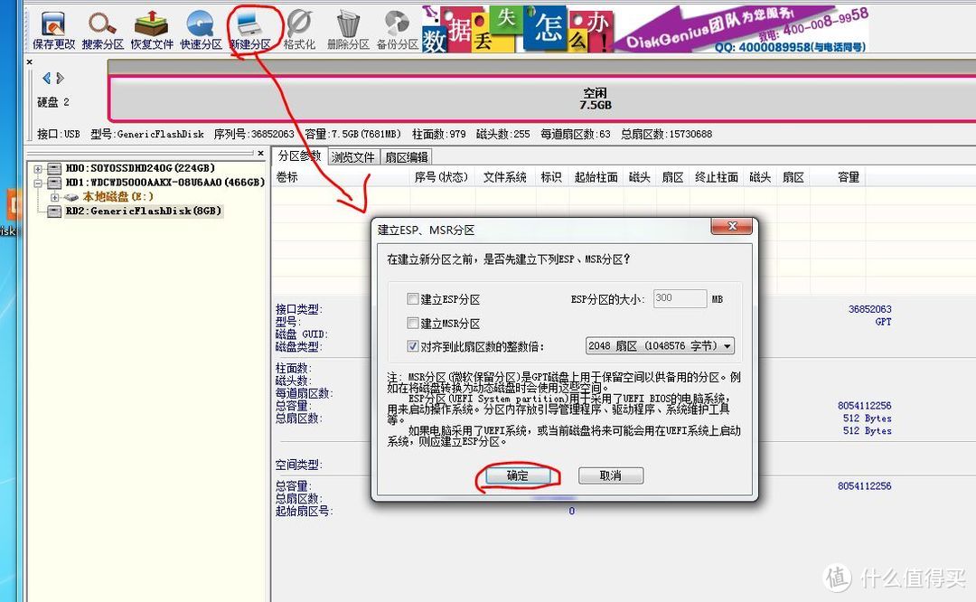
Task: Click the ESP partition size input field
Action: pos(680,298)
